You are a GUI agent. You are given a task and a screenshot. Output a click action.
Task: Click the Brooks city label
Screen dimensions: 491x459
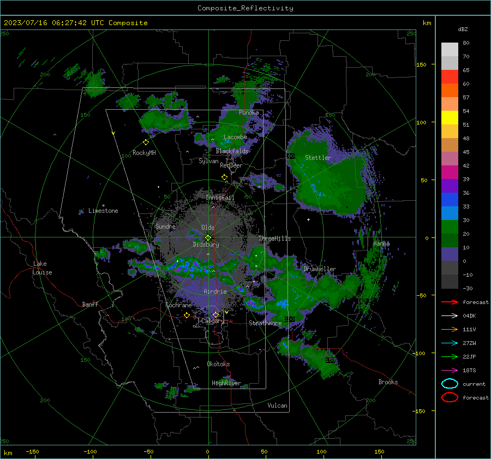(388, 382)
